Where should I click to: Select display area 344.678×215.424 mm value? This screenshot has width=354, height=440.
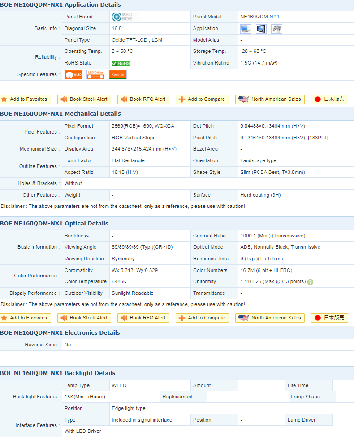(144, 149)
